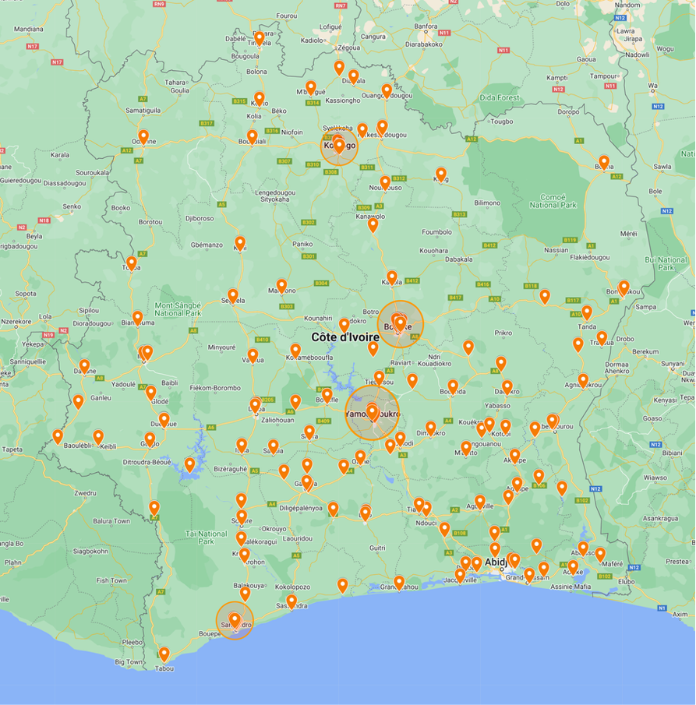
Task: Click the Taï National Park label
Action: (x=206, y=538)
